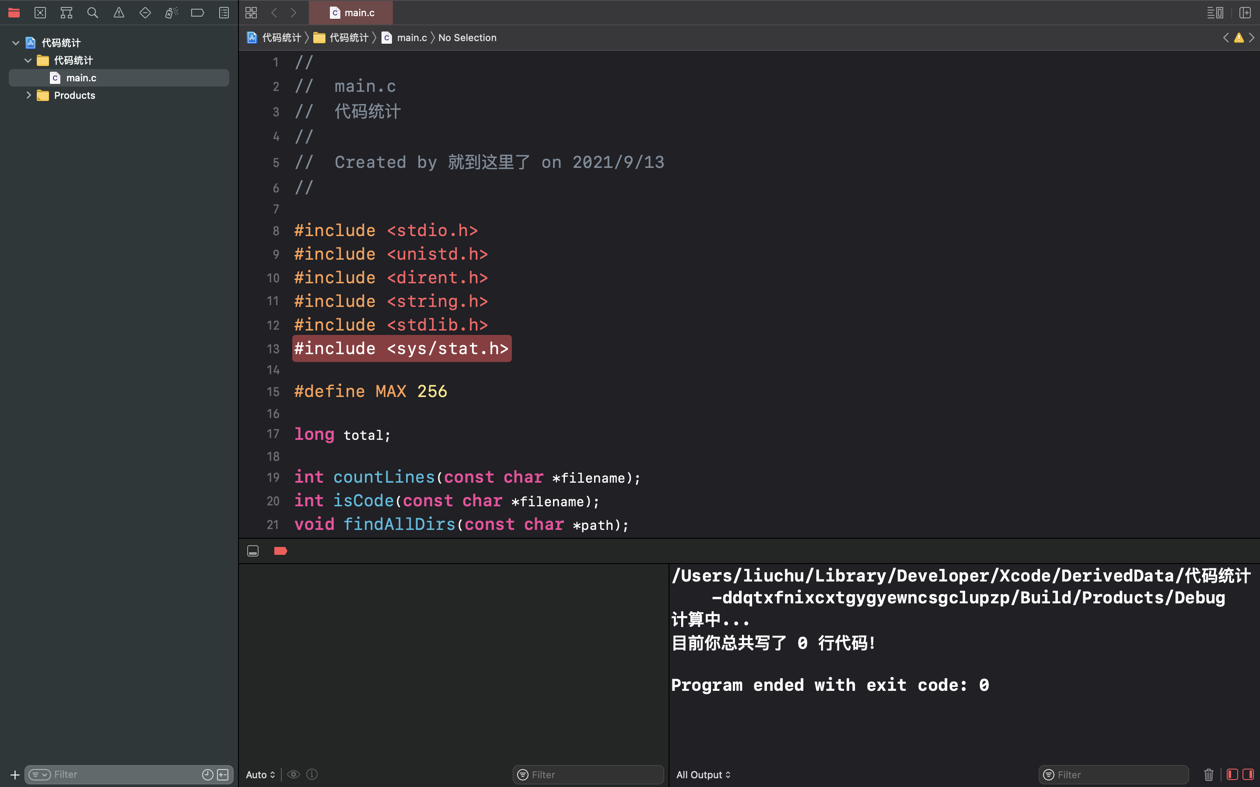This screenshot has height=787, width=1260.
Task: Open No Selection symbol menu
Action: [467, 38]
